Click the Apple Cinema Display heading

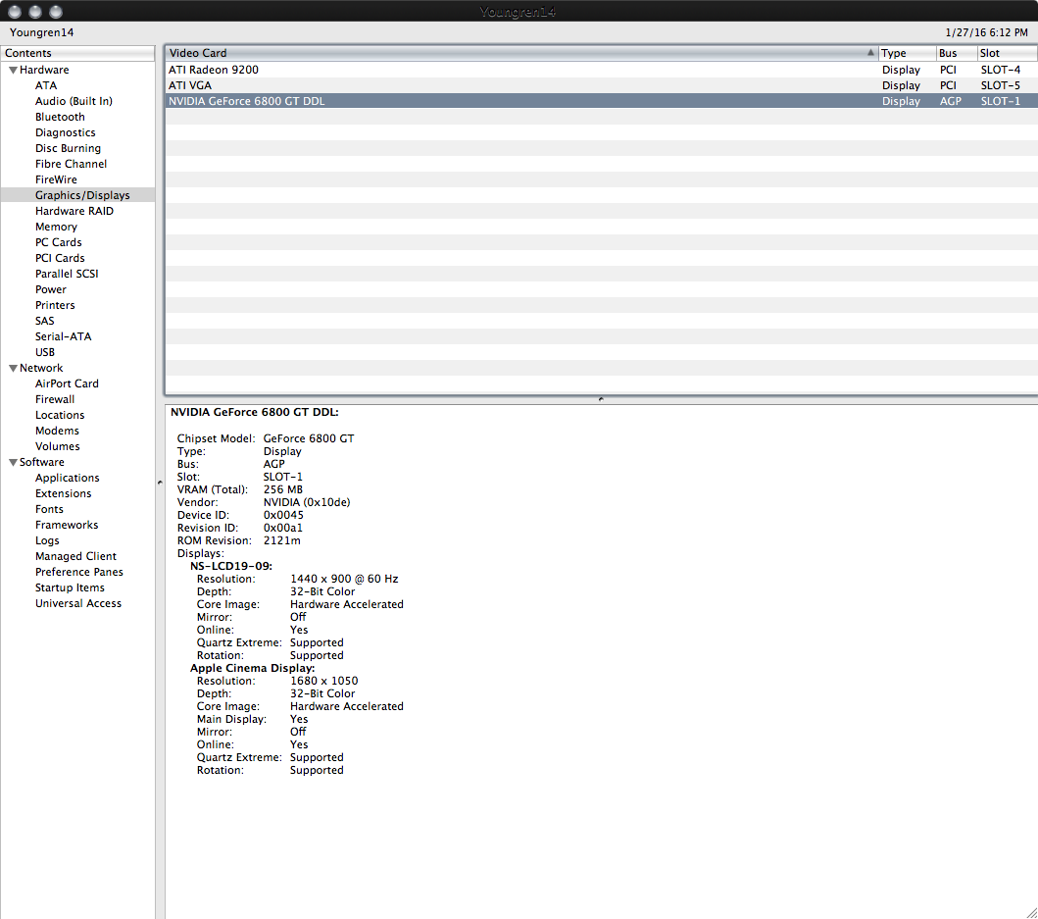[252, 669]
